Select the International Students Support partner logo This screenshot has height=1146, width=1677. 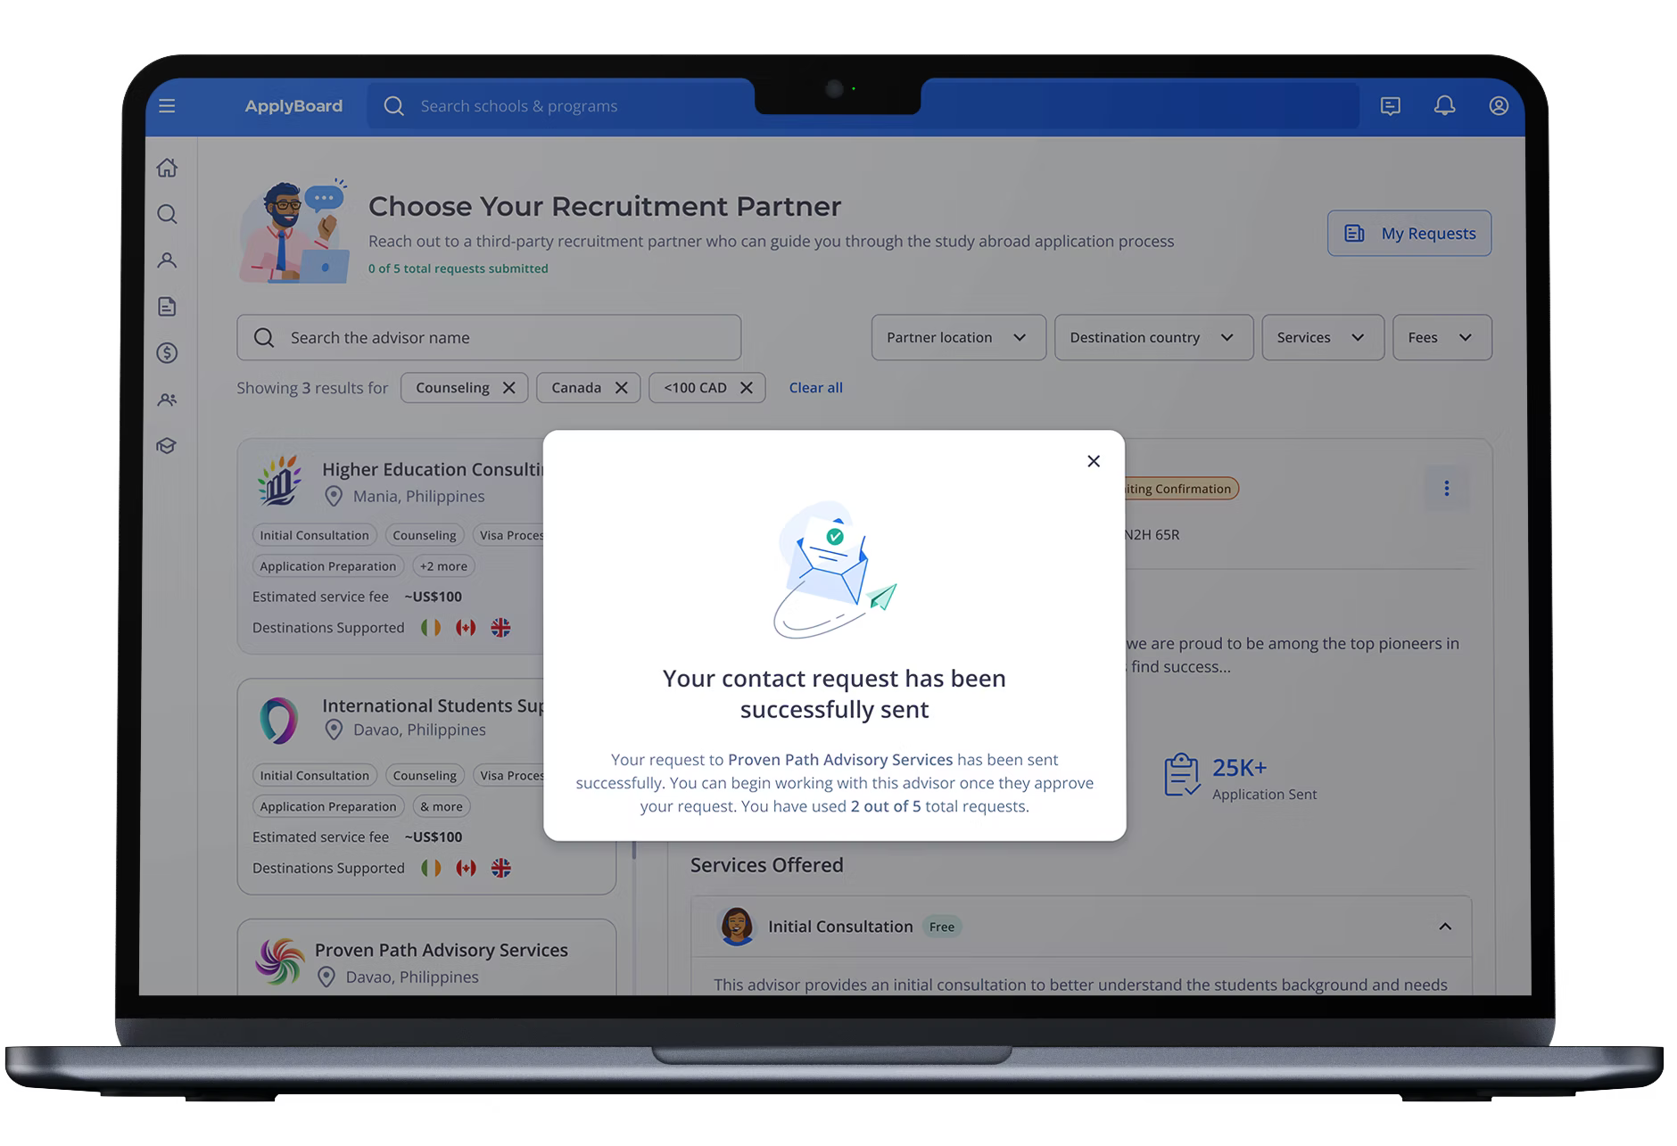279,721
